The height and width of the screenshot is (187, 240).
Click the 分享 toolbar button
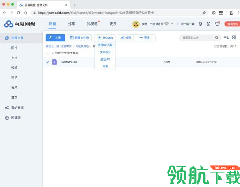pos(126,38)
